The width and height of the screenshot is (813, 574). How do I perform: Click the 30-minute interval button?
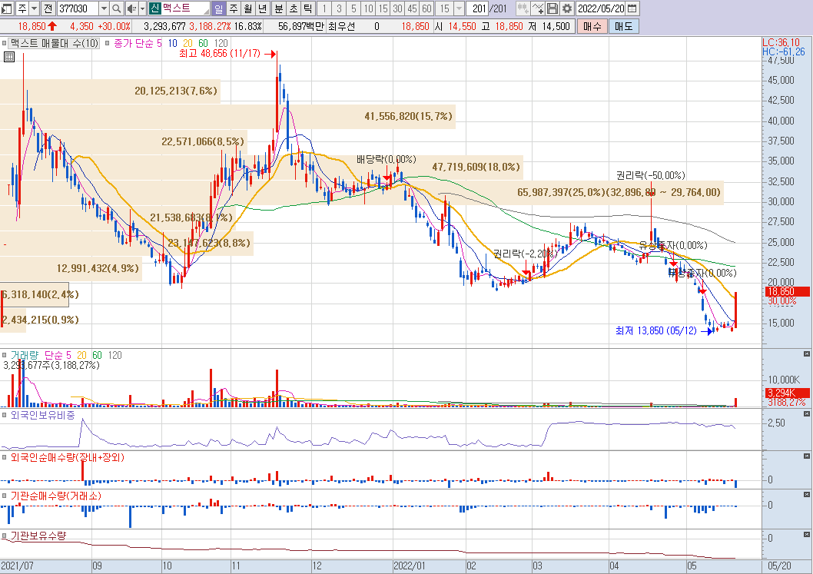[397, 8]
